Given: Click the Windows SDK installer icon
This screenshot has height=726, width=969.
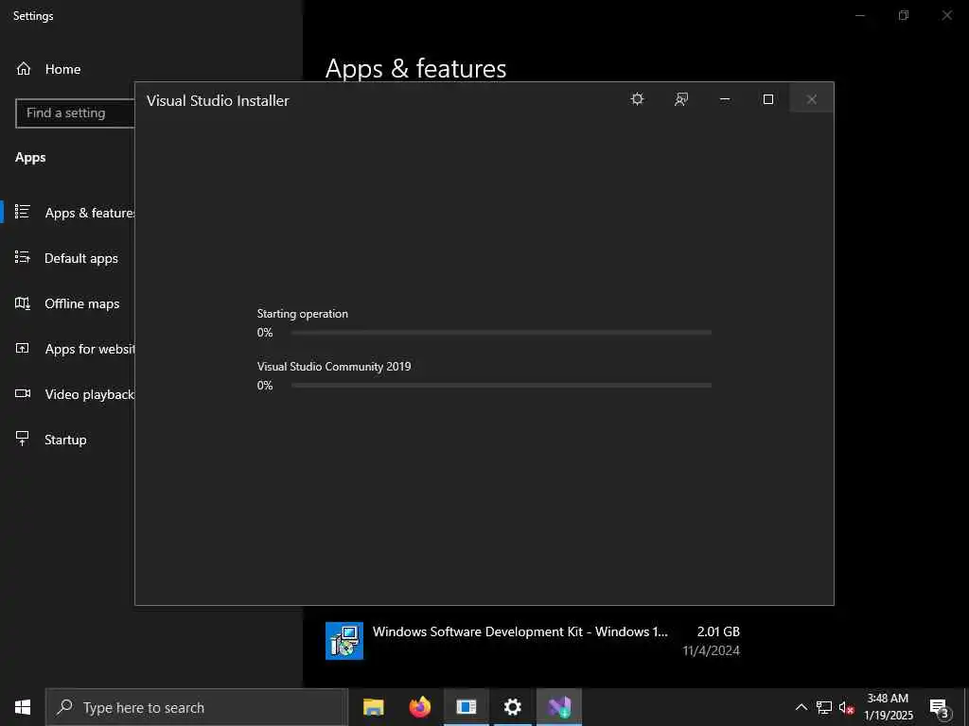Looking at the screenshot, I should coord(344,641).
